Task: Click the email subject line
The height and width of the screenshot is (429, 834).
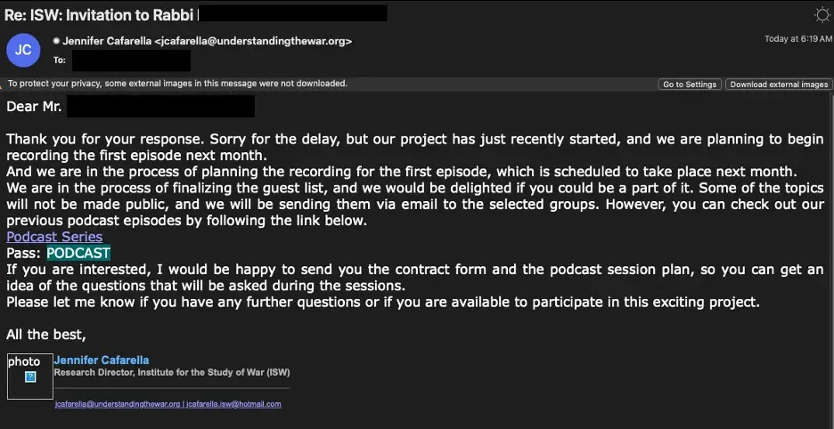Action: coord(100,13)
